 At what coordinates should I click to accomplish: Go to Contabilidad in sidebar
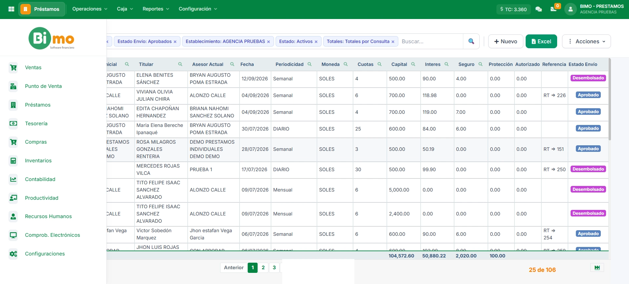40,179
